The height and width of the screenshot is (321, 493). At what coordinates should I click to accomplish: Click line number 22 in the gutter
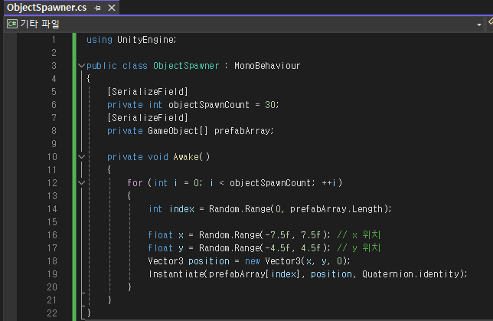click(x=52, y=313)
